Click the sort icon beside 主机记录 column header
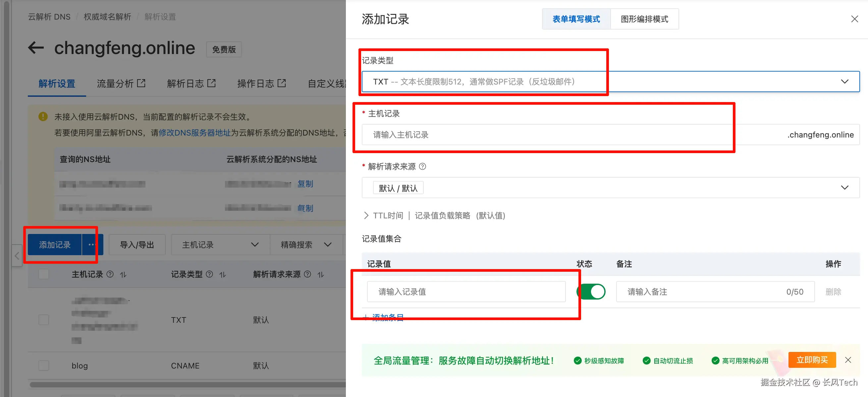 tap(123, 275)
